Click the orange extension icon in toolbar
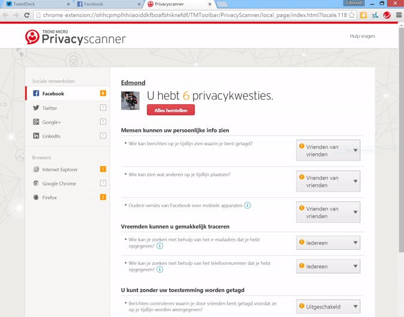The image size is (404, 317). click(363, 15)
